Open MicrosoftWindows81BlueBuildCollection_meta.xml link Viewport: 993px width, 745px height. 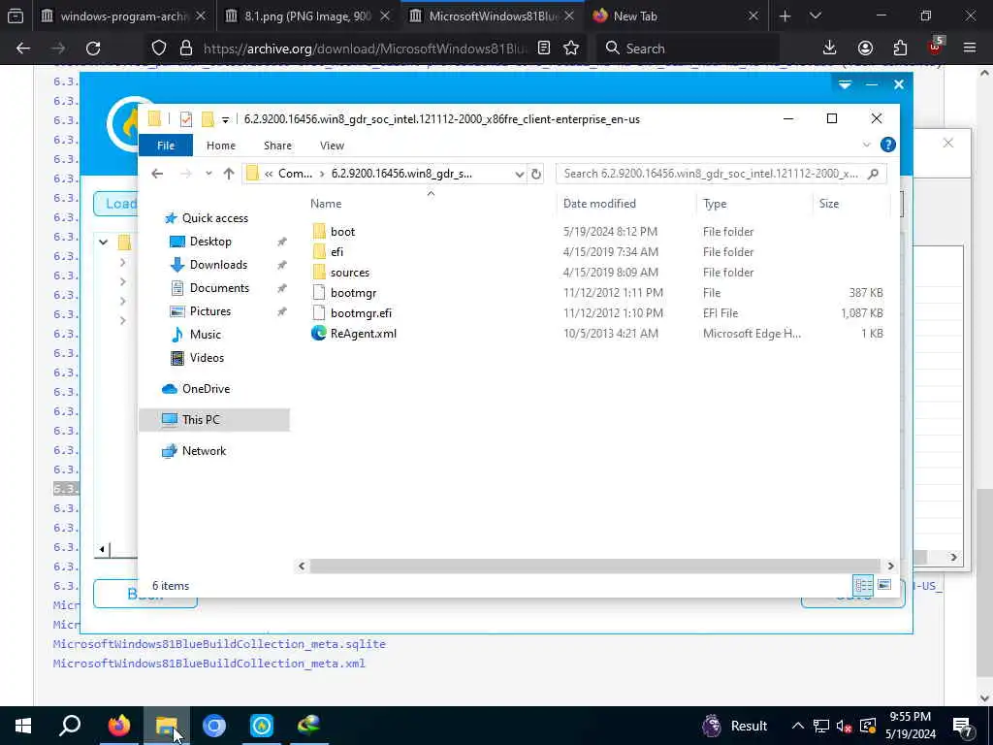point(209,664)
